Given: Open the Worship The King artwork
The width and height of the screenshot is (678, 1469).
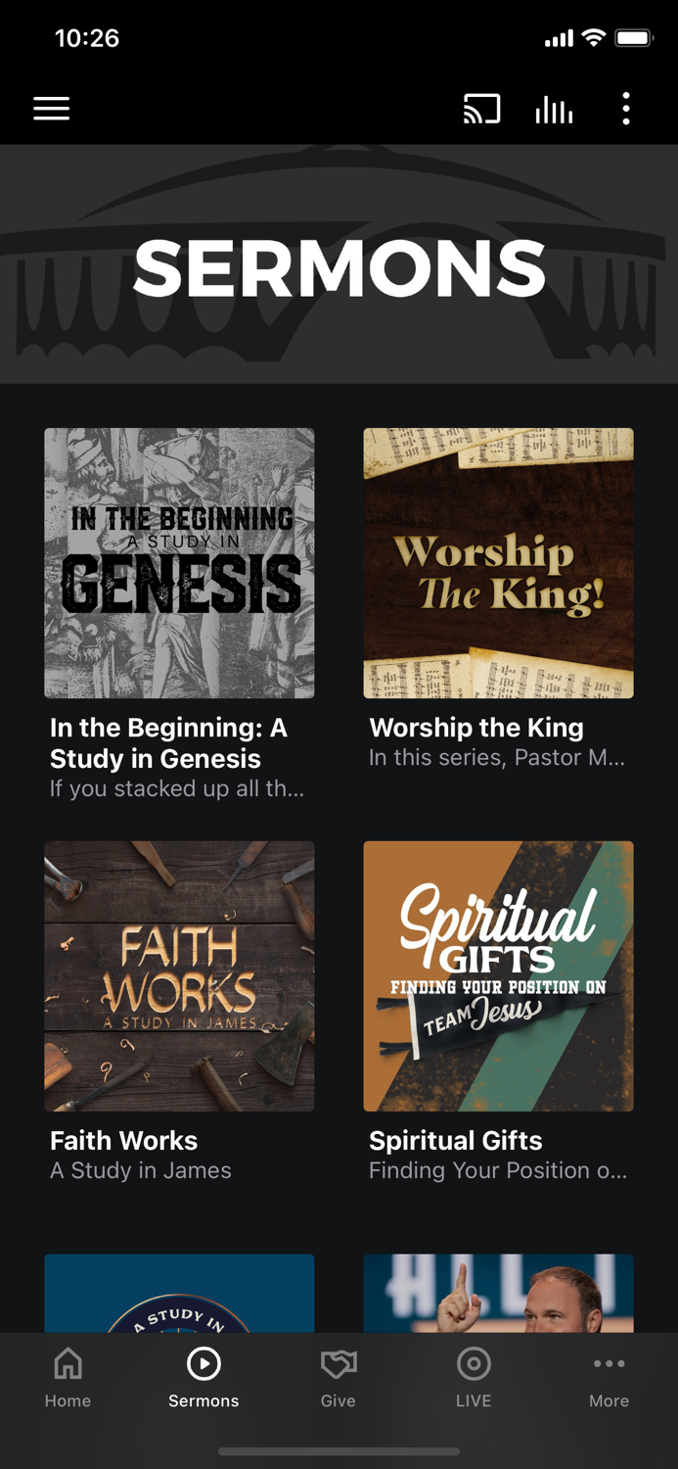Looking at the screenshot, I should (x=498, y=563).
